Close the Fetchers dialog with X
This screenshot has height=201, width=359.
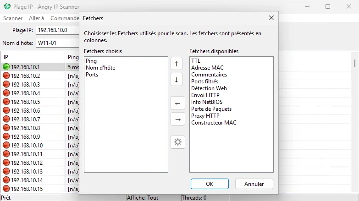[271, 18]
